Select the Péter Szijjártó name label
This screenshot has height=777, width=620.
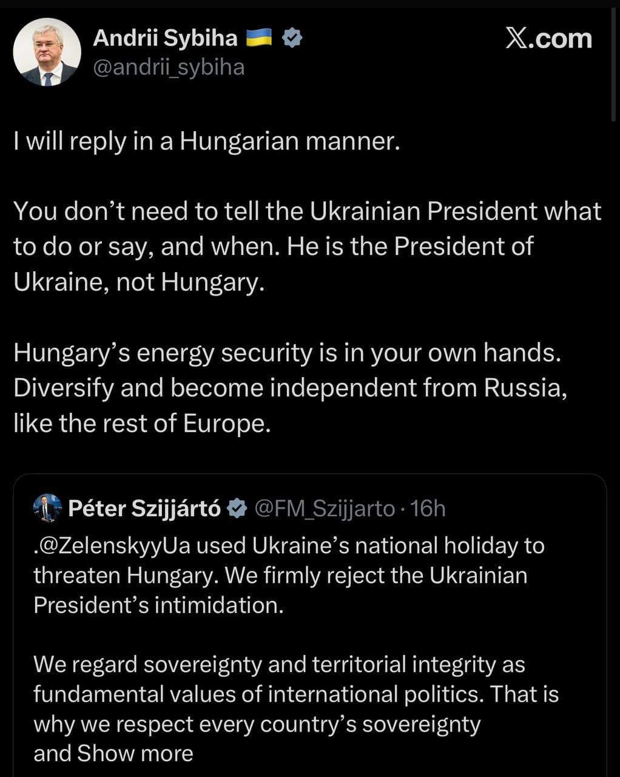(144, 509)
